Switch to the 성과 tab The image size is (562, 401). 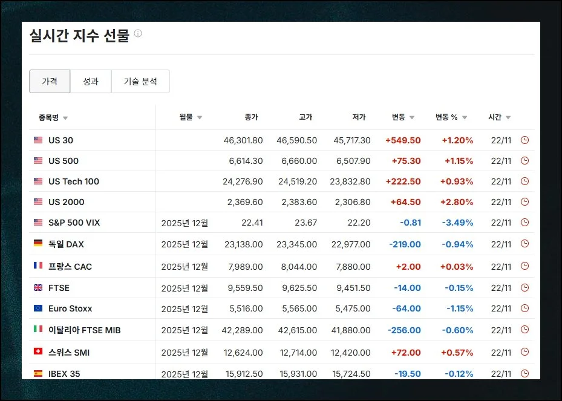pos(91,81)
